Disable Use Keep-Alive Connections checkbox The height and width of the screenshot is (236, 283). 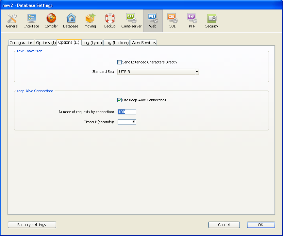click(120, 100)
